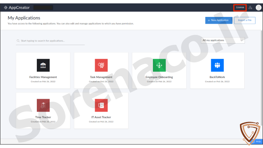Click creation date under Facilities Management
Viewport: 263px width, 148px height.
pyautogui.click(x=43, y=82)
